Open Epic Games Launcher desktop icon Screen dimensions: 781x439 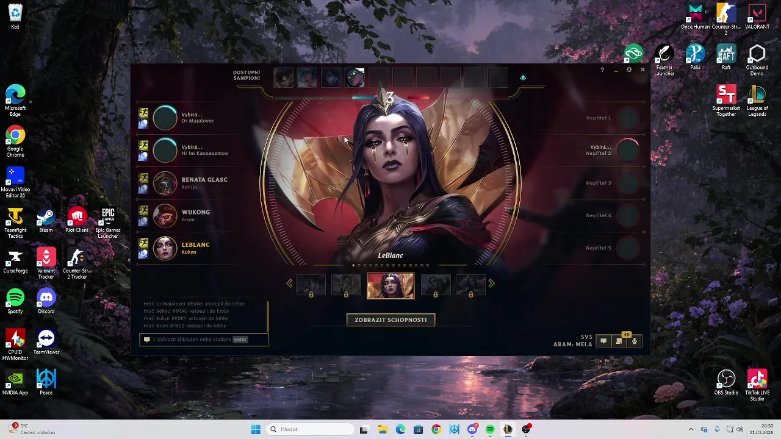click(x=108, y=223)
